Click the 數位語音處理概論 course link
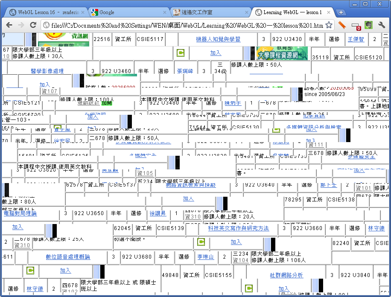Image resolution: width=391 pixels, height=297 pixels. (x=68, y=257)
